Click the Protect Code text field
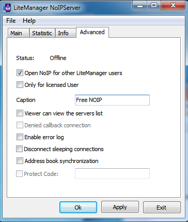188x222 pixels. click(x=112, y=173)
